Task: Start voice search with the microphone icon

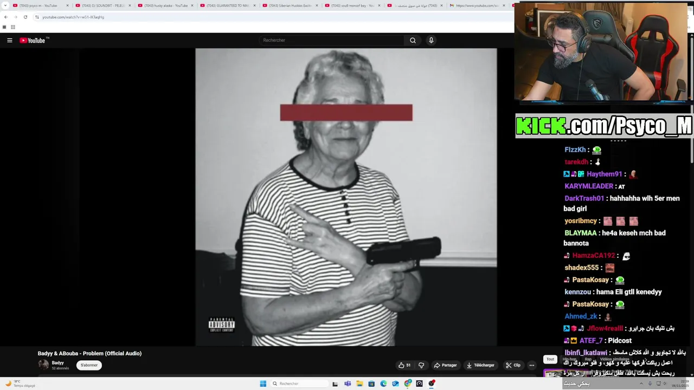Action: 431,40
